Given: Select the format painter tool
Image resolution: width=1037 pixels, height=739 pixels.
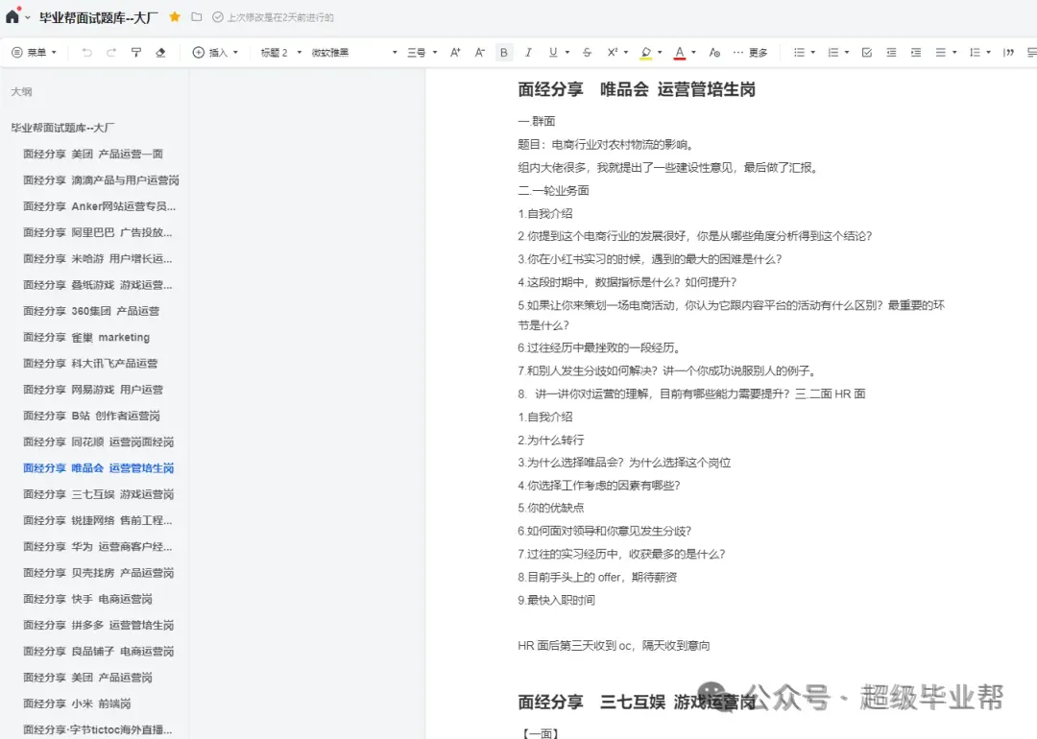Looking at the screenshot, I should pyautogui.click(x=135, y=52).
